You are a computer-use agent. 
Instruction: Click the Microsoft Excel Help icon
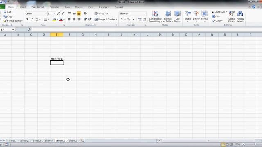point(254,7)
